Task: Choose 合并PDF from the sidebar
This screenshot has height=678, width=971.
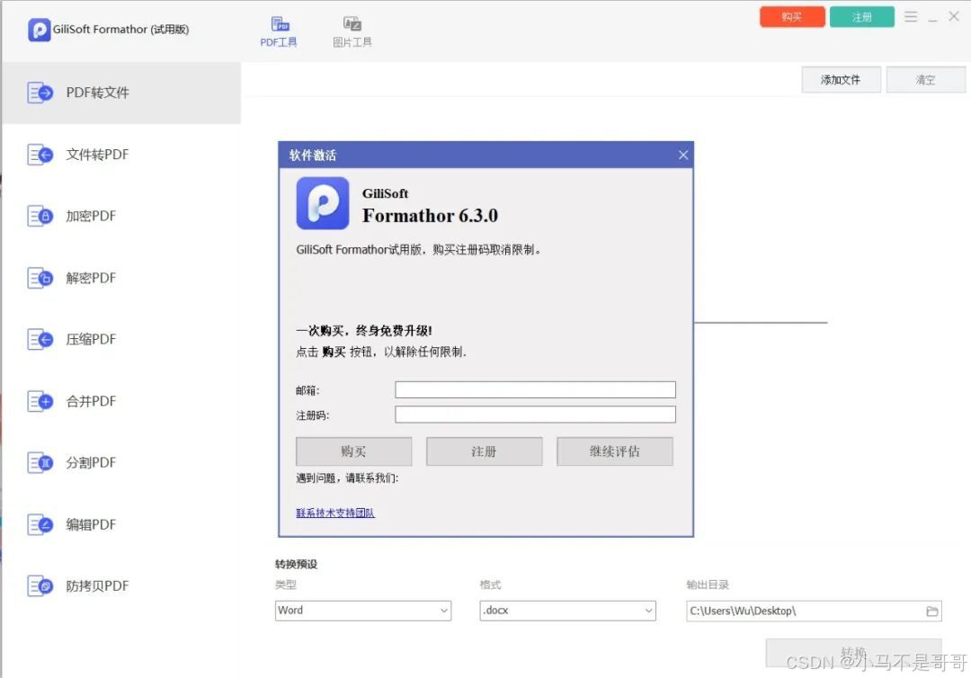Action: coord(121,401)
